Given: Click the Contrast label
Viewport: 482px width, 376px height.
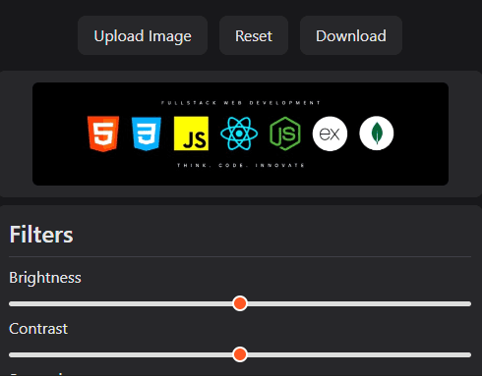Looking at the screenshot, I should [38, 329].
